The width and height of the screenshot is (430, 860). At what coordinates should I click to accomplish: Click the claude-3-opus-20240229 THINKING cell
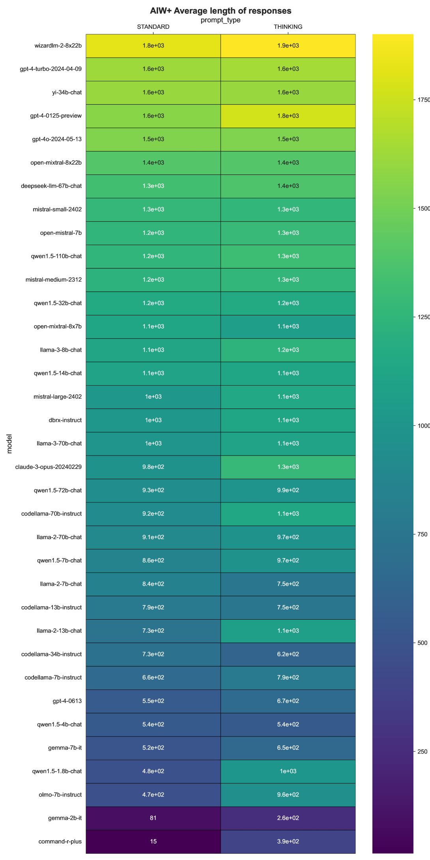288,467
